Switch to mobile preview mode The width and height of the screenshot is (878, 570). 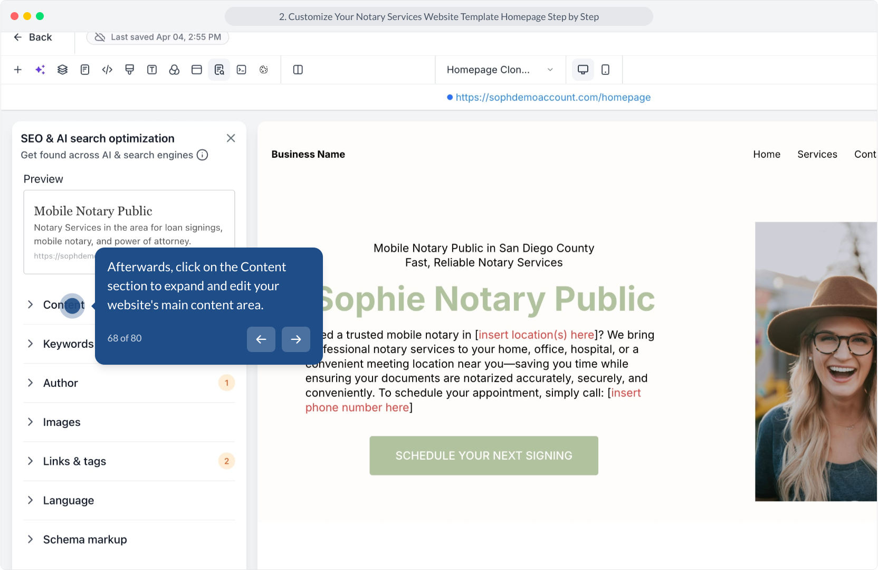(606, 70)
